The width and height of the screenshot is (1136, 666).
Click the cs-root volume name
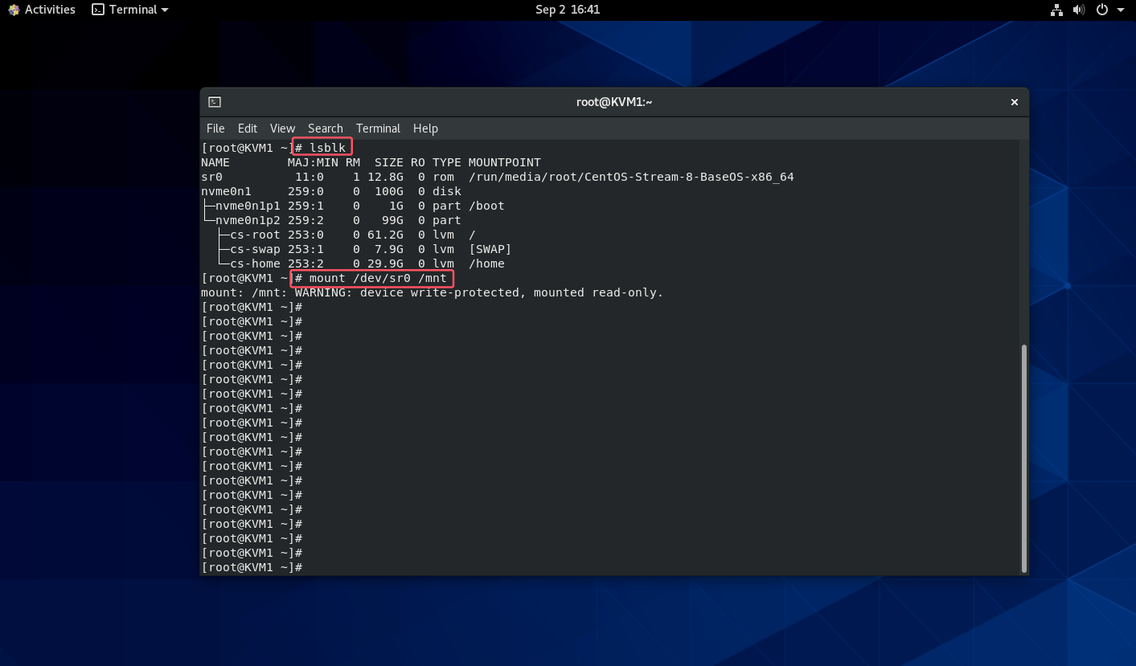(x=255, y=235)
